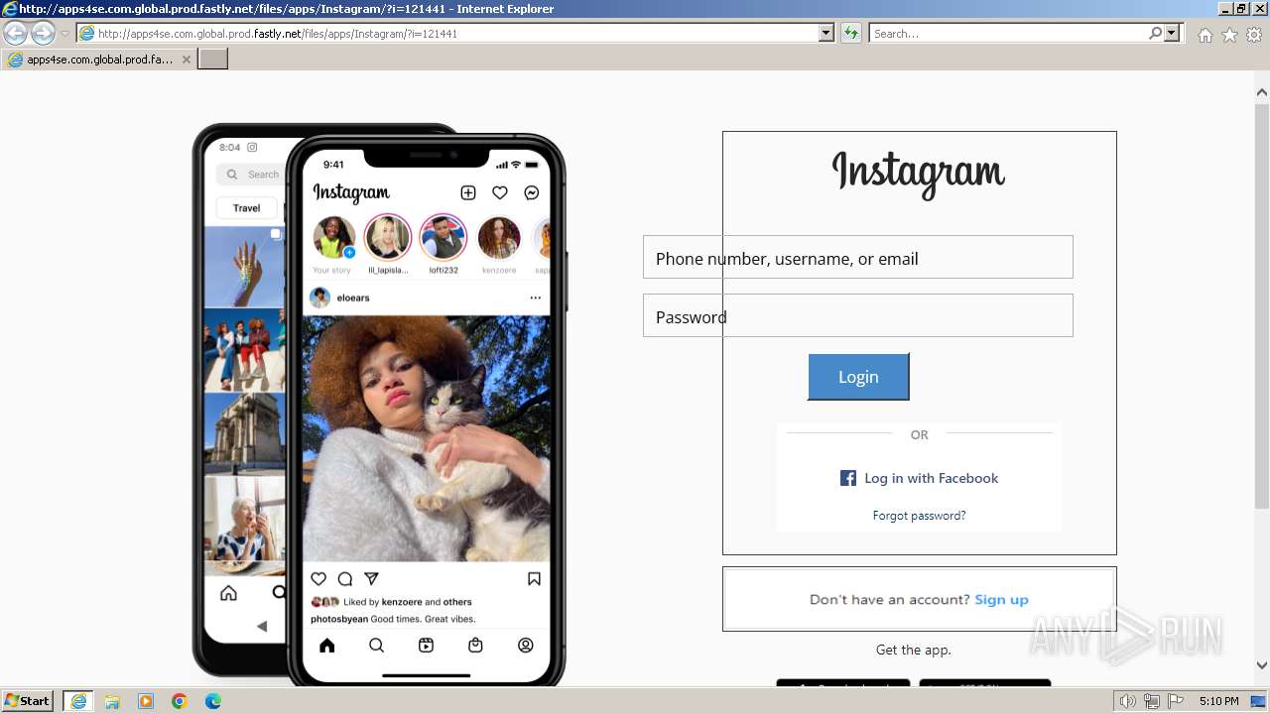Open the Tools gear icon

pyautogui.click(x=1254, y=35)
